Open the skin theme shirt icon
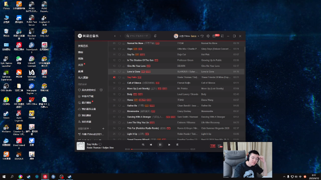This screenshot has width=321, height=180. 202,36
